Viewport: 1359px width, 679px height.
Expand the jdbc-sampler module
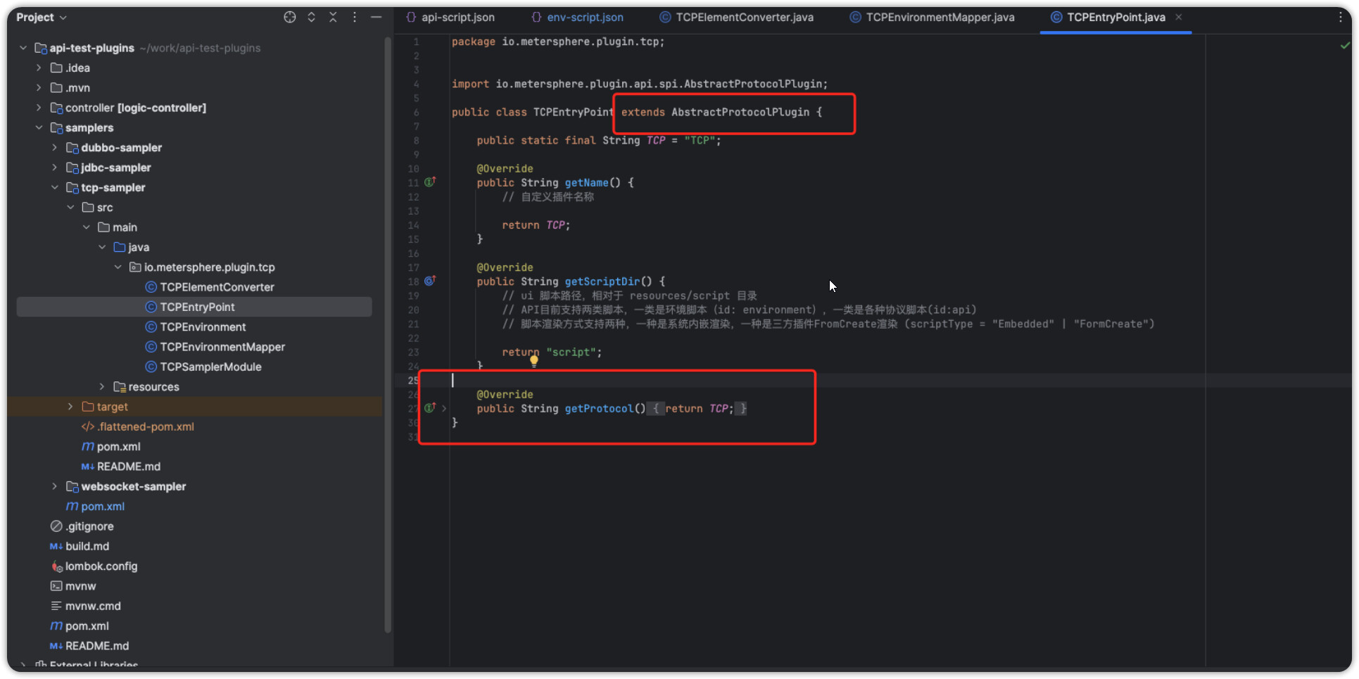click(54, 167)
